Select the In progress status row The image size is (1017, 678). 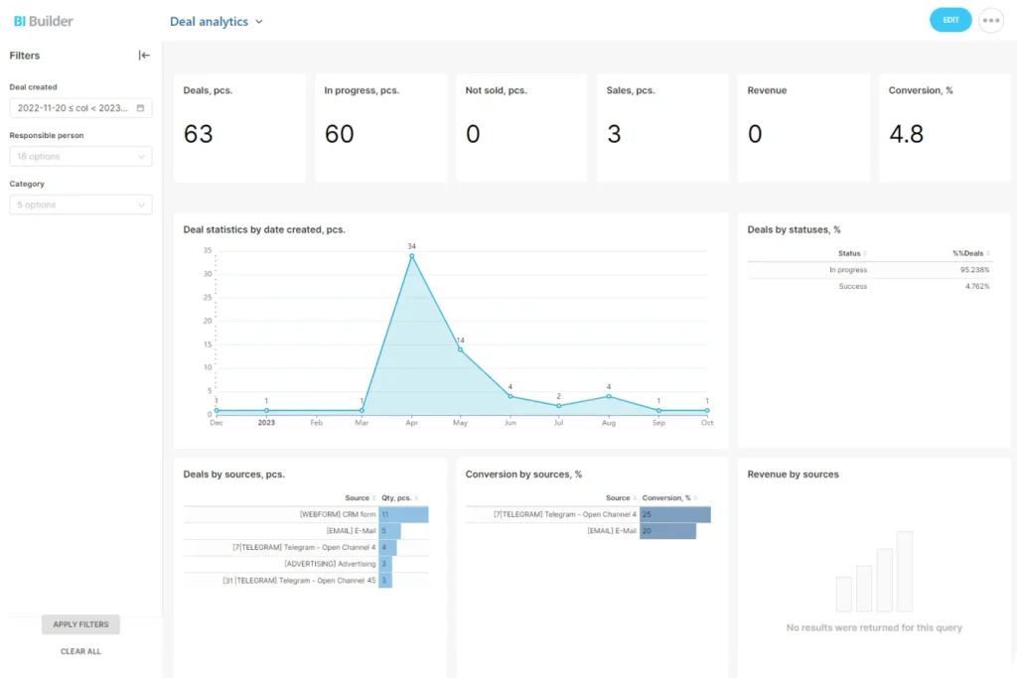click(851, 269)
